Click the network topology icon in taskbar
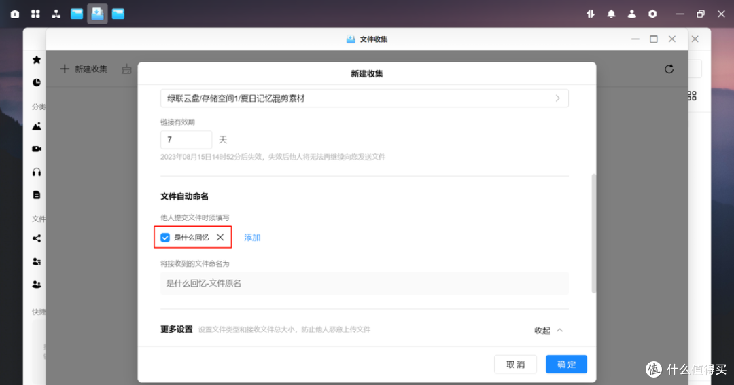734x385 pixels. (56, 14)
